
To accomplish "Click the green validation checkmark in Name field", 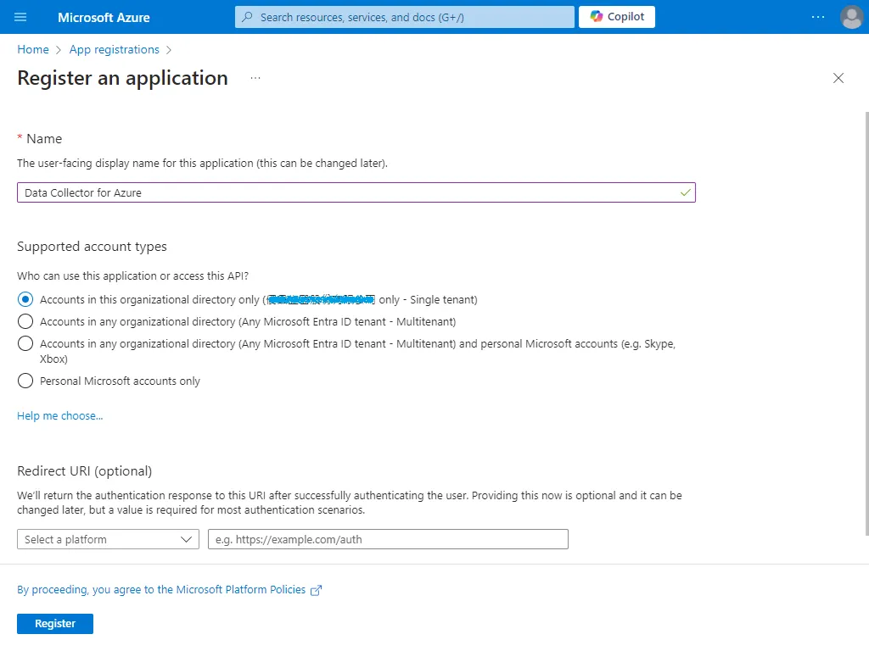I will click(x=686, y=192).
